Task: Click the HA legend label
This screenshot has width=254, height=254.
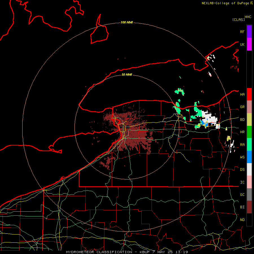Action: point(242,95)
